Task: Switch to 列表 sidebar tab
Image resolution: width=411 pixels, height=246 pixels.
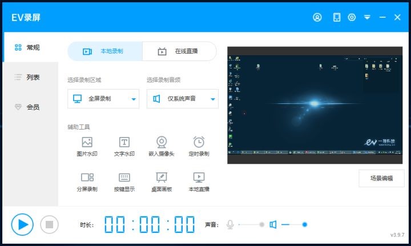Action: point(30,77)
